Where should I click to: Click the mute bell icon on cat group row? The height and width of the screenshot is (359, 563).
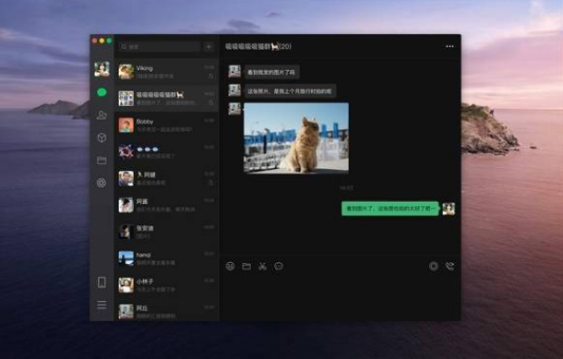click(211, 102)
